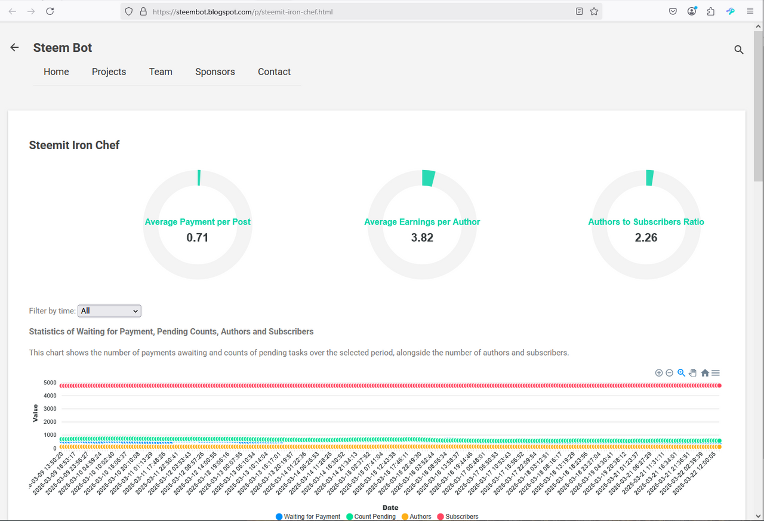Click the Steem Bot blog title
This screenshot has height=521, width=764.
tap(63, 48)
